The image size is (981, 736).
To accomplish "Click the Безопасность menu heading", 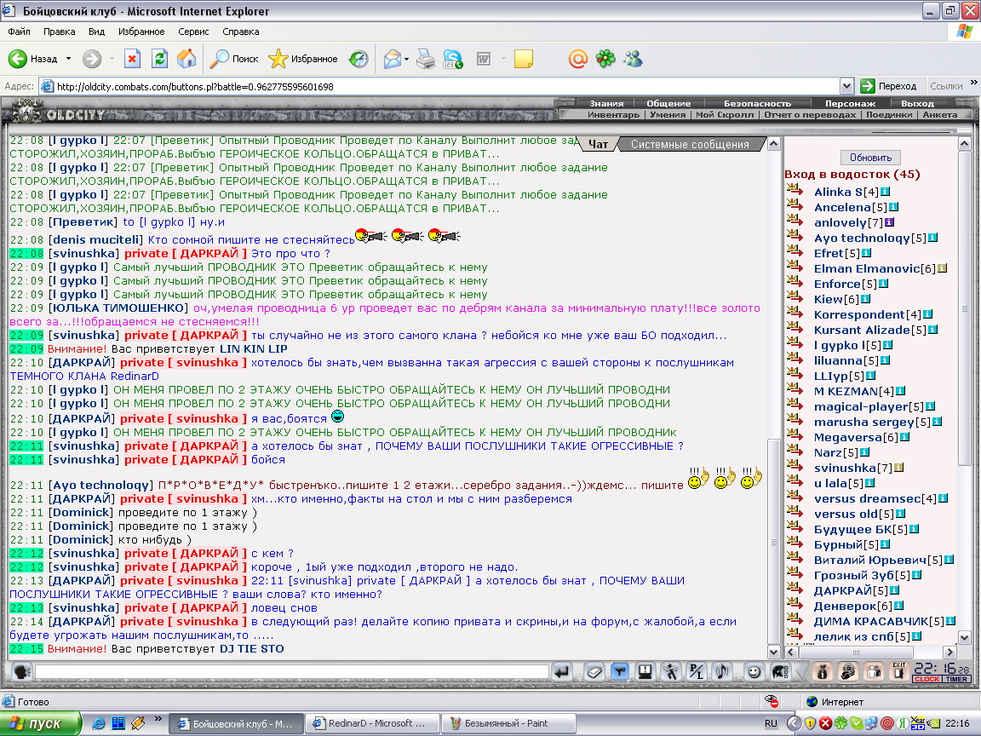I will pos(757,103).
